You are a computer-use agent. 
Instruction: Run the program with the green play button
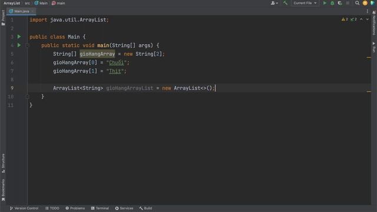pyautogui.click(x=325, y=3)
